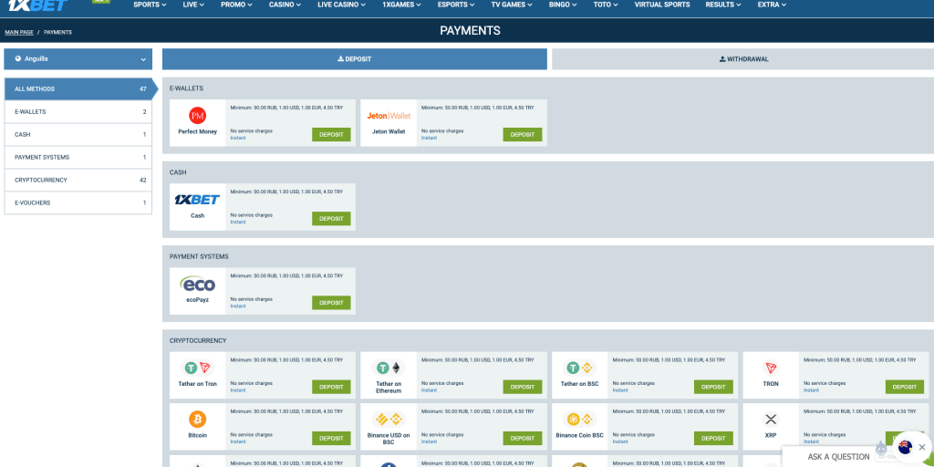Filter by PAYMENT SYSTEMS in sidebar

(78, 157)
